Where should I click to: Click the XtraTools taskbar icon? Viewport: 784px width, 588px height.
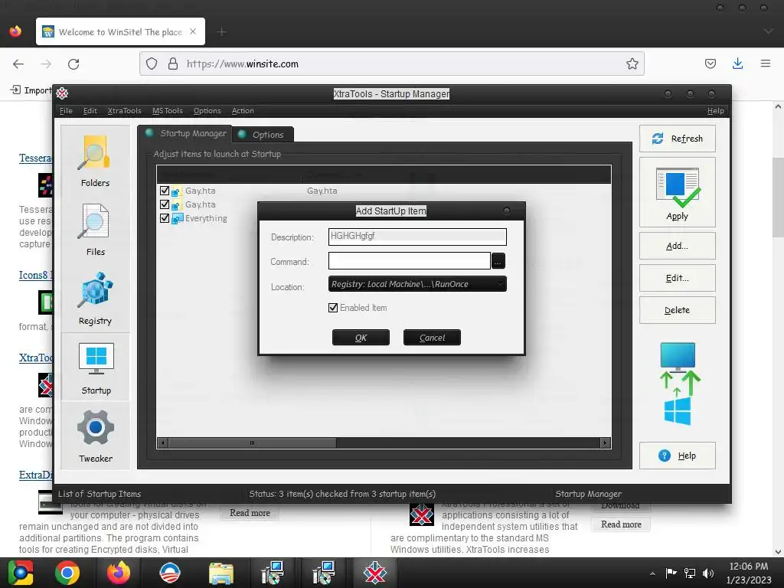pyautogui.click(x=375, y=573)
